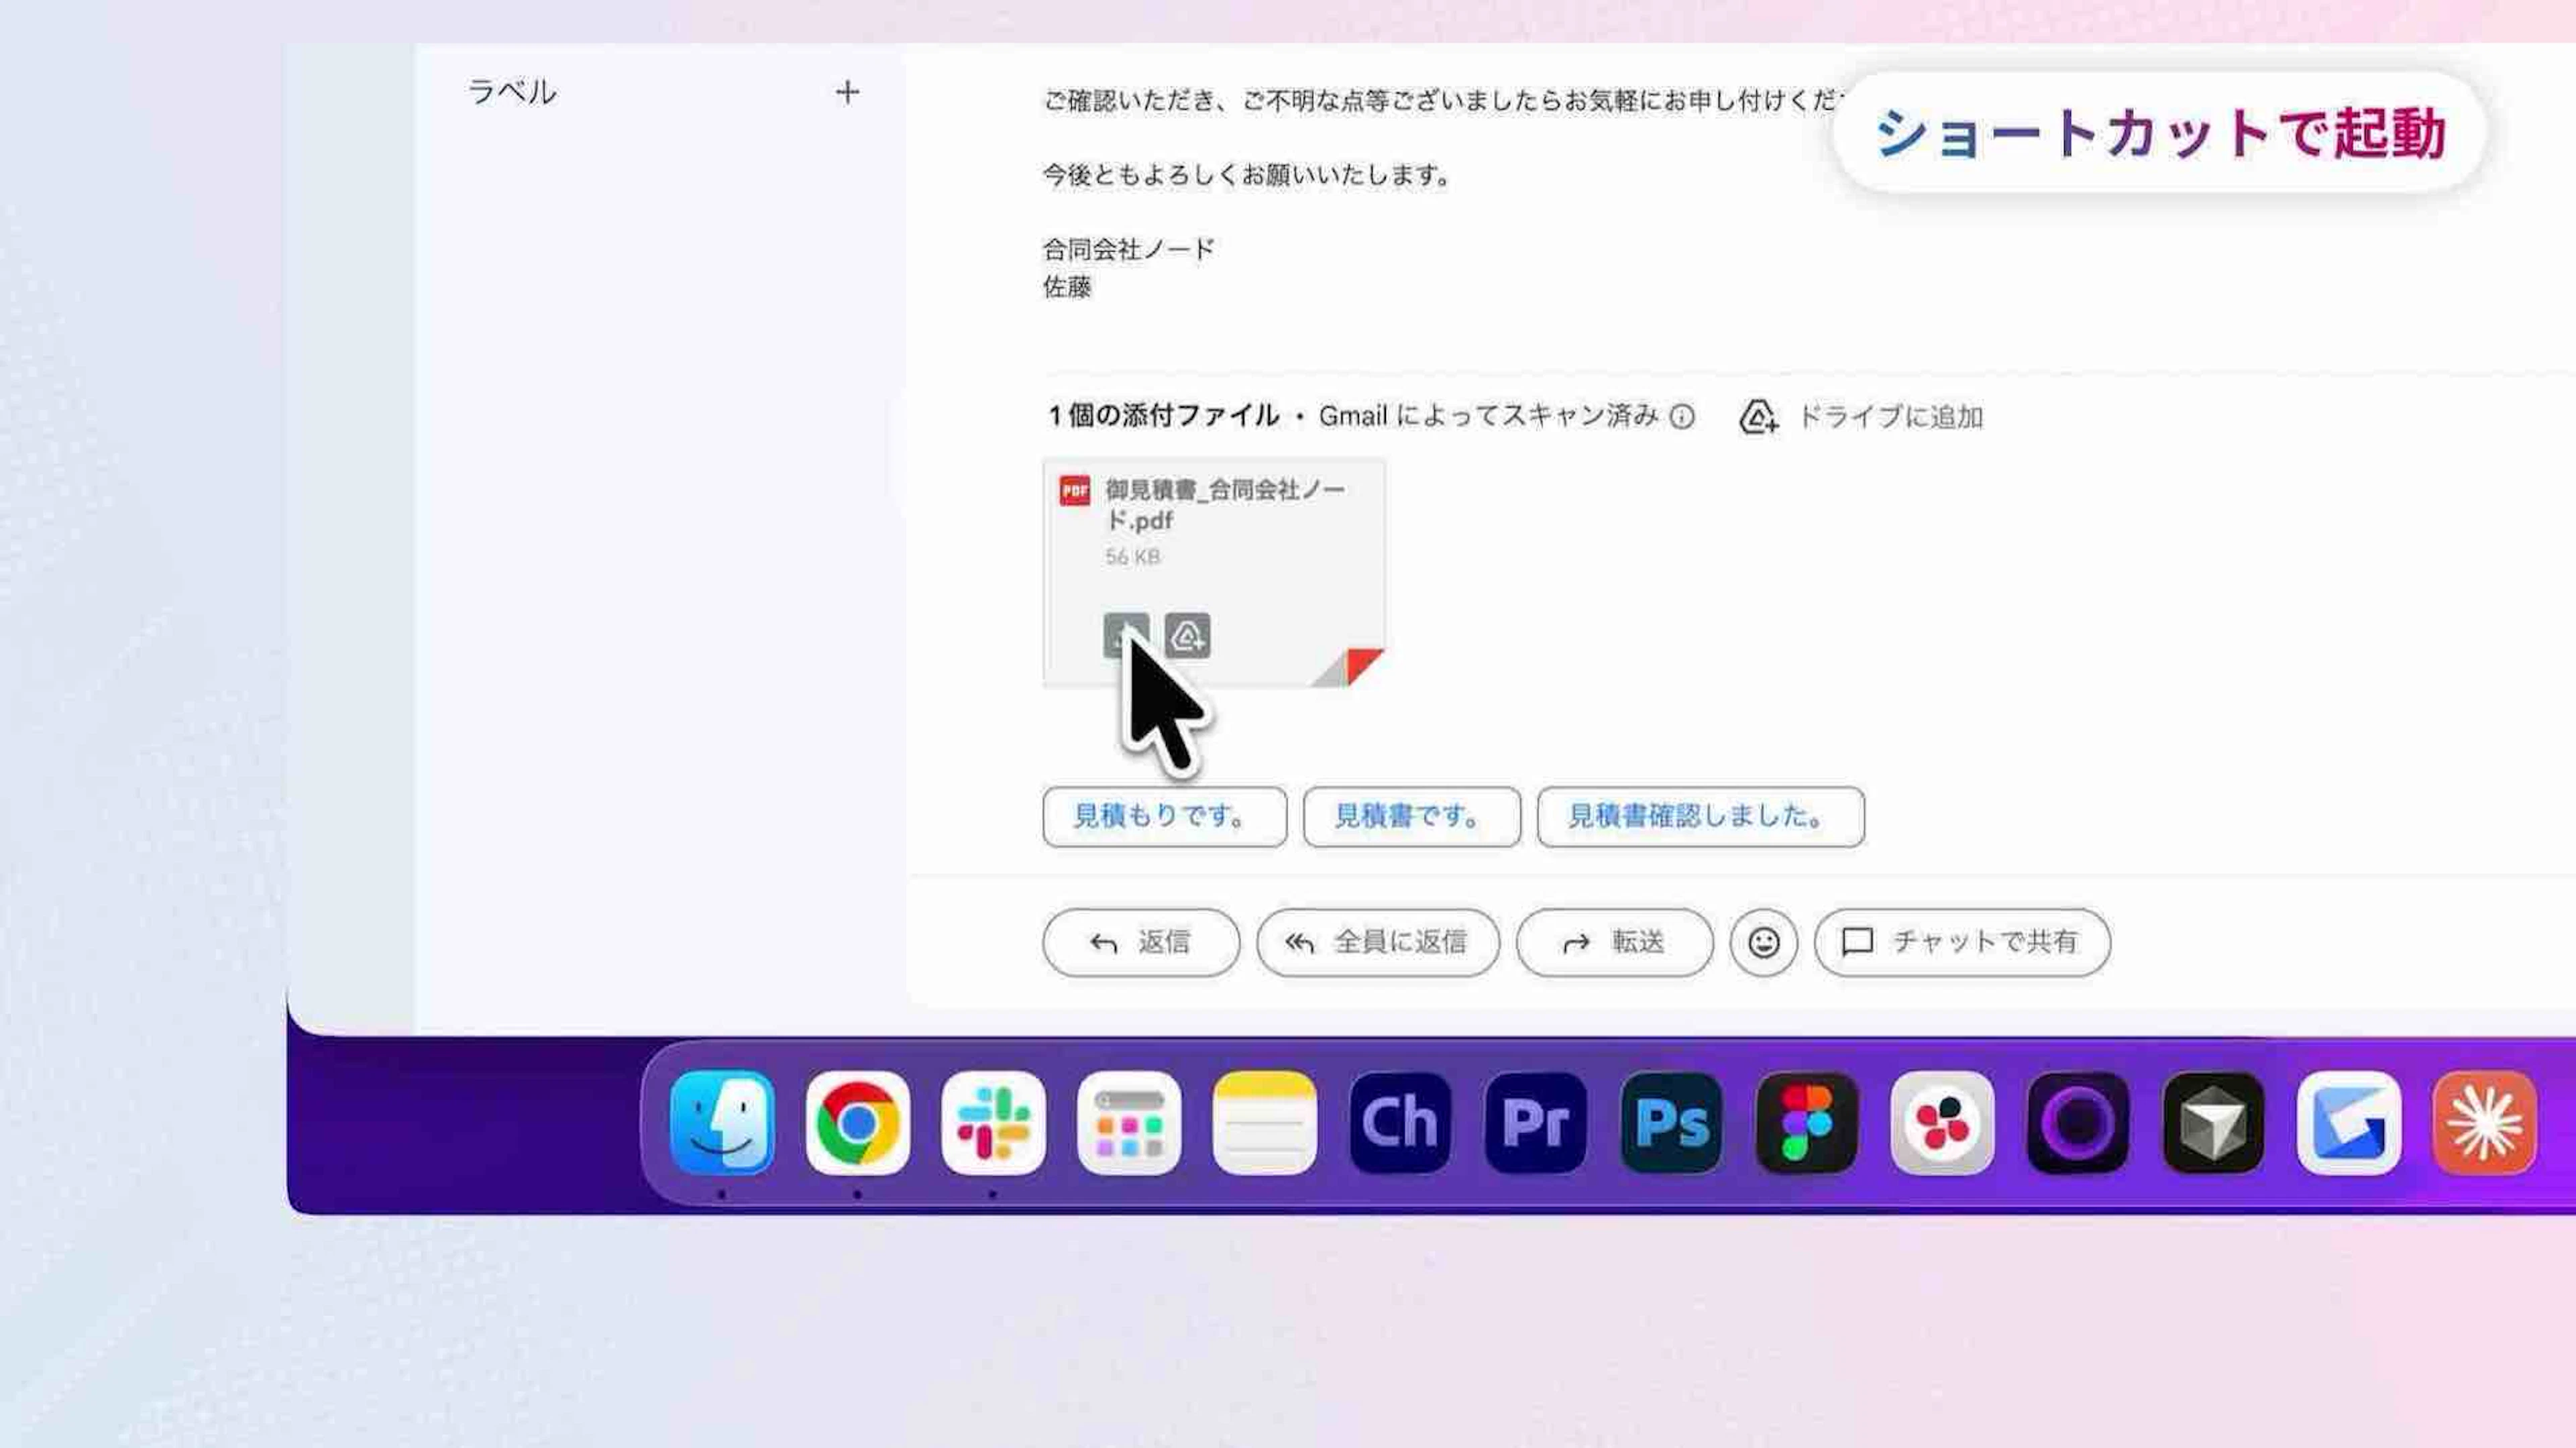Image resolution: width=2576 pixels, height=1448 pixels.
Task: Open Slack from the dock
Action: [x=993, y=1122]
